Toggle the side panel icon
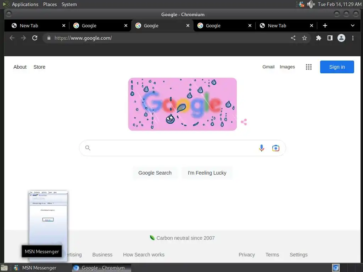This screenshot has width=363, height=272. point(330,38)
